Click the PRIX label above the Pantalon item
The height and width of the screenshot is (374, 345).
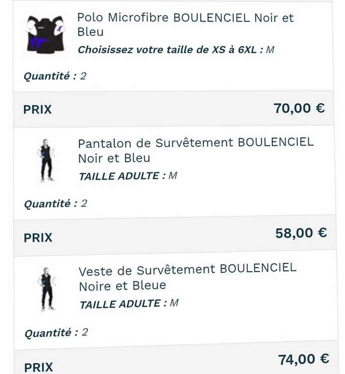(37, 109)
